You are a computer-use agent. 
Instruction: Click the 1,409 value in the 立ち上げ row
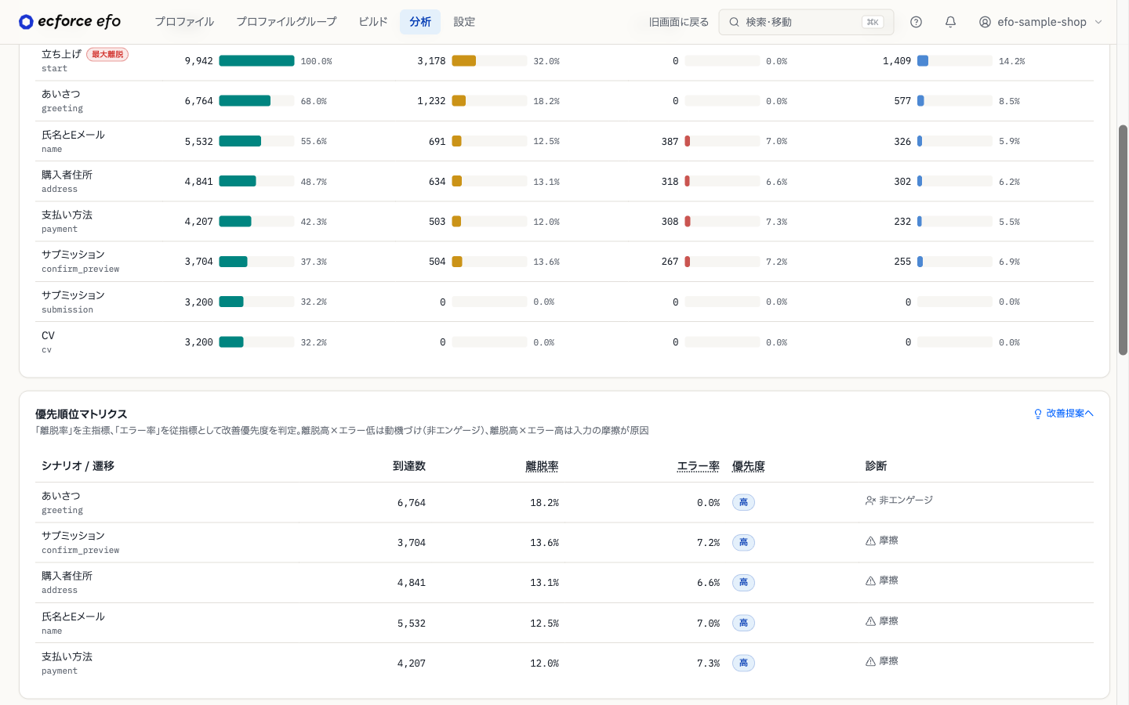(x=897, y=61)
